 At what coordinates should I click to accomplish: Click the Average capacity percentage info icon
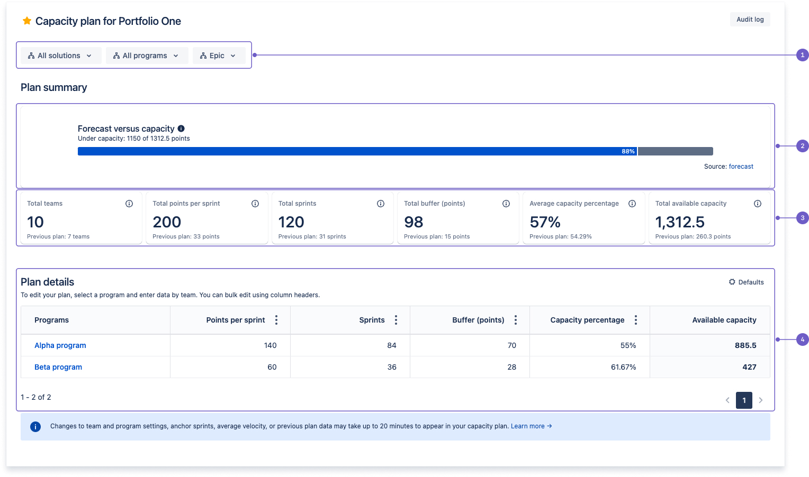tap(632, 203)
